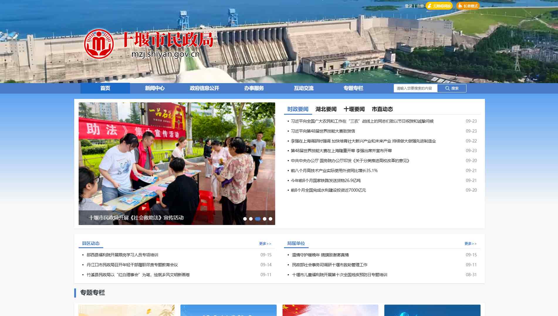The height and width of the screenshot is (316, 558).
Task: Click 更多>> in the 局属单位 section
Action: click(471, 243)
